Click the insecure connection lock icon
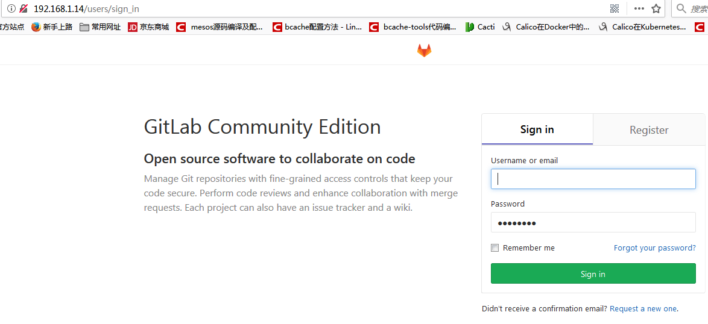This screenshot has height=324, width=708. [24, 8]
